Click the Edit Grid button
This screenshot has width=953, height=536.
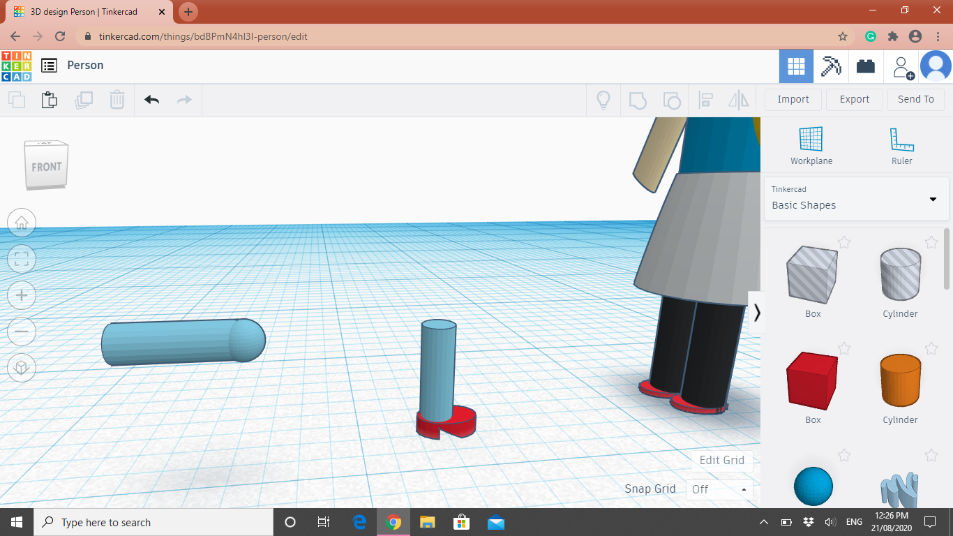(x=722, y=460)
